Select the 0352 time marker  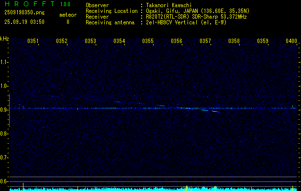[x=62, y=42]
